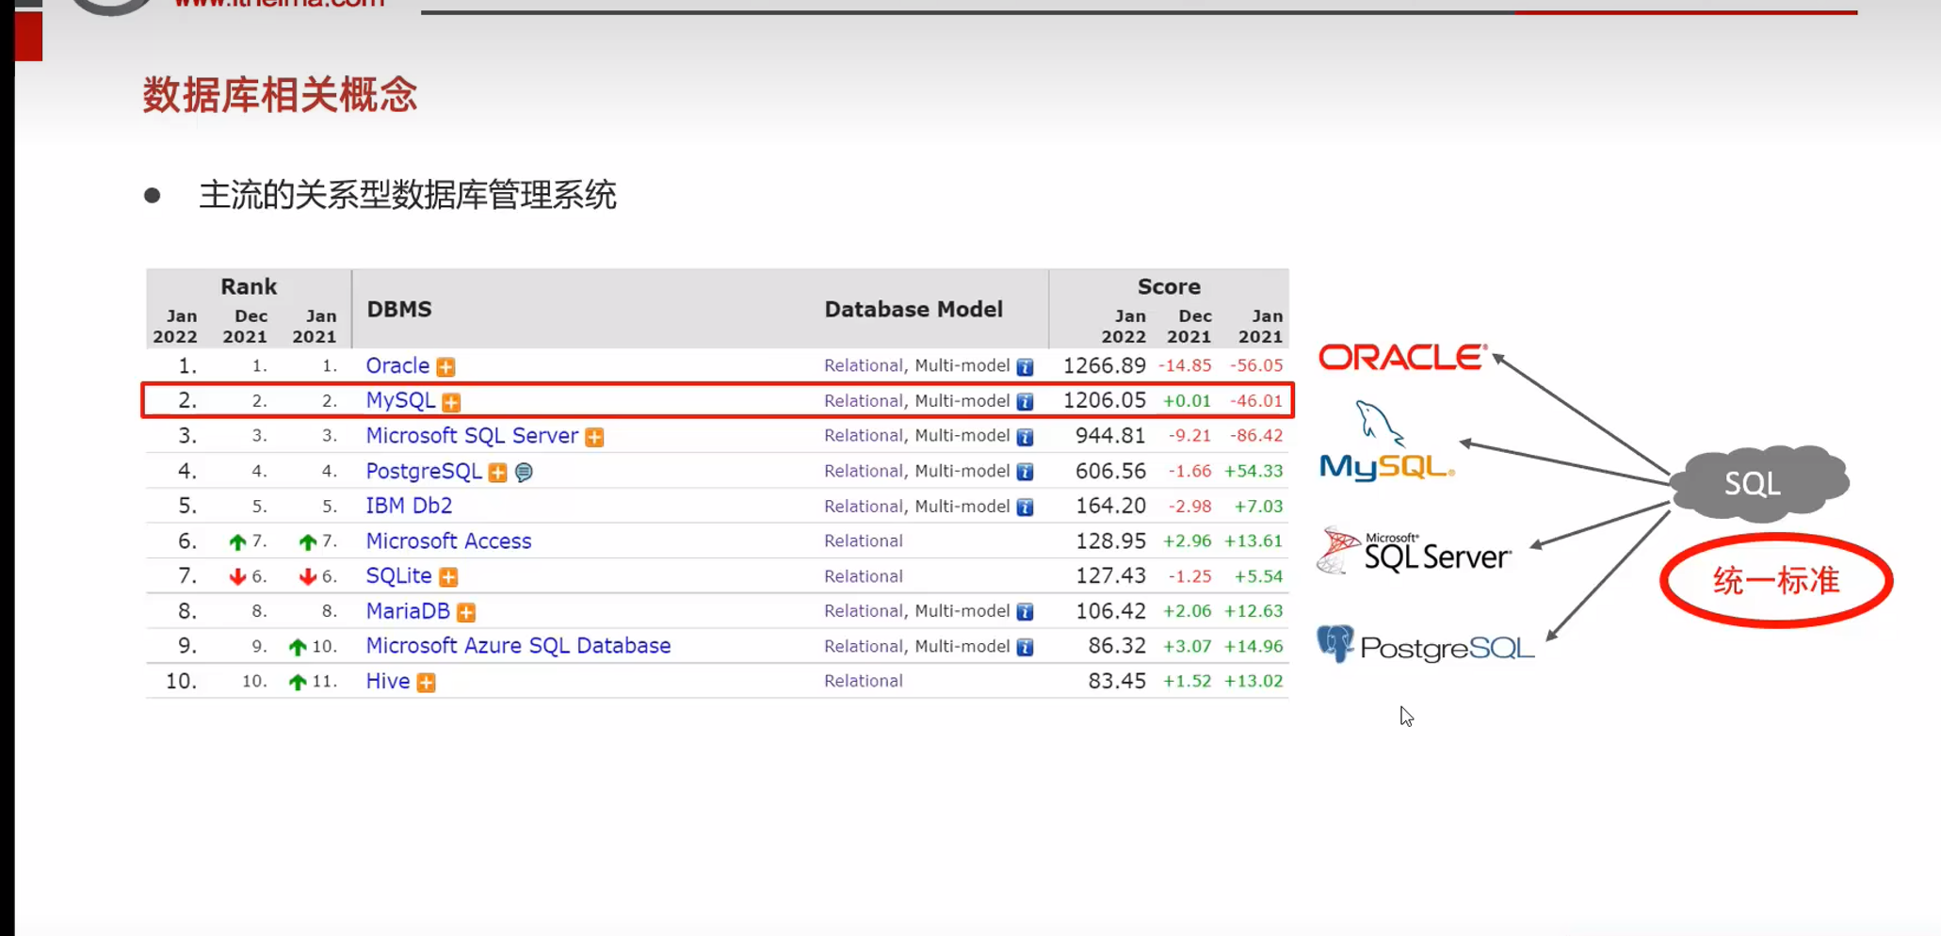Click the speech bubble icon beside PostgreSQL
The height and width of the screenshot is (936, 1941).
tap(525, 472)
